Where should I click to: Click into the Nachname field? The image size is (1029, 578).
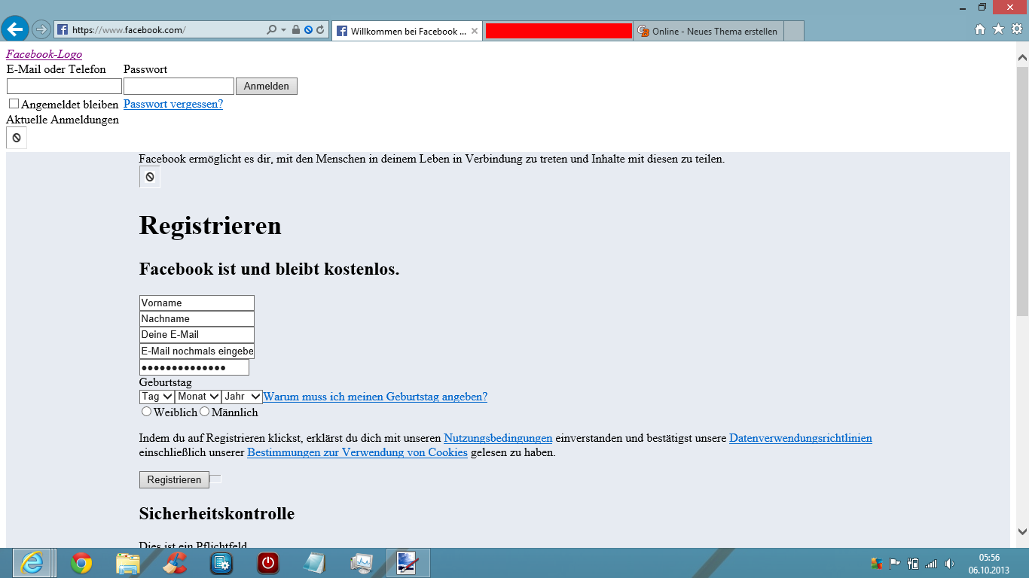[197, 319]
